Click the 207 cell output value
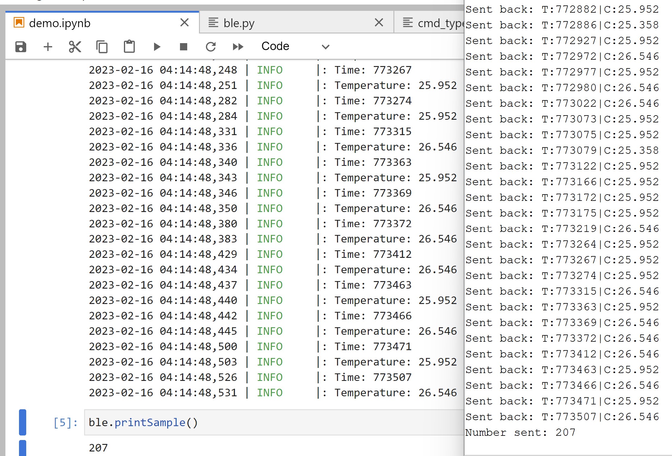Image resolution: width=672 pixels, height=456 pixels. 98,448
